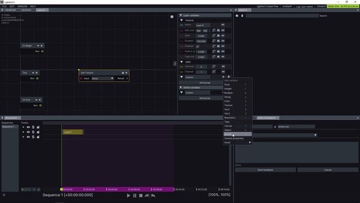This screenshot has width=360, height=203.
Task: Open the FILE menu
Action: (4, 6)
